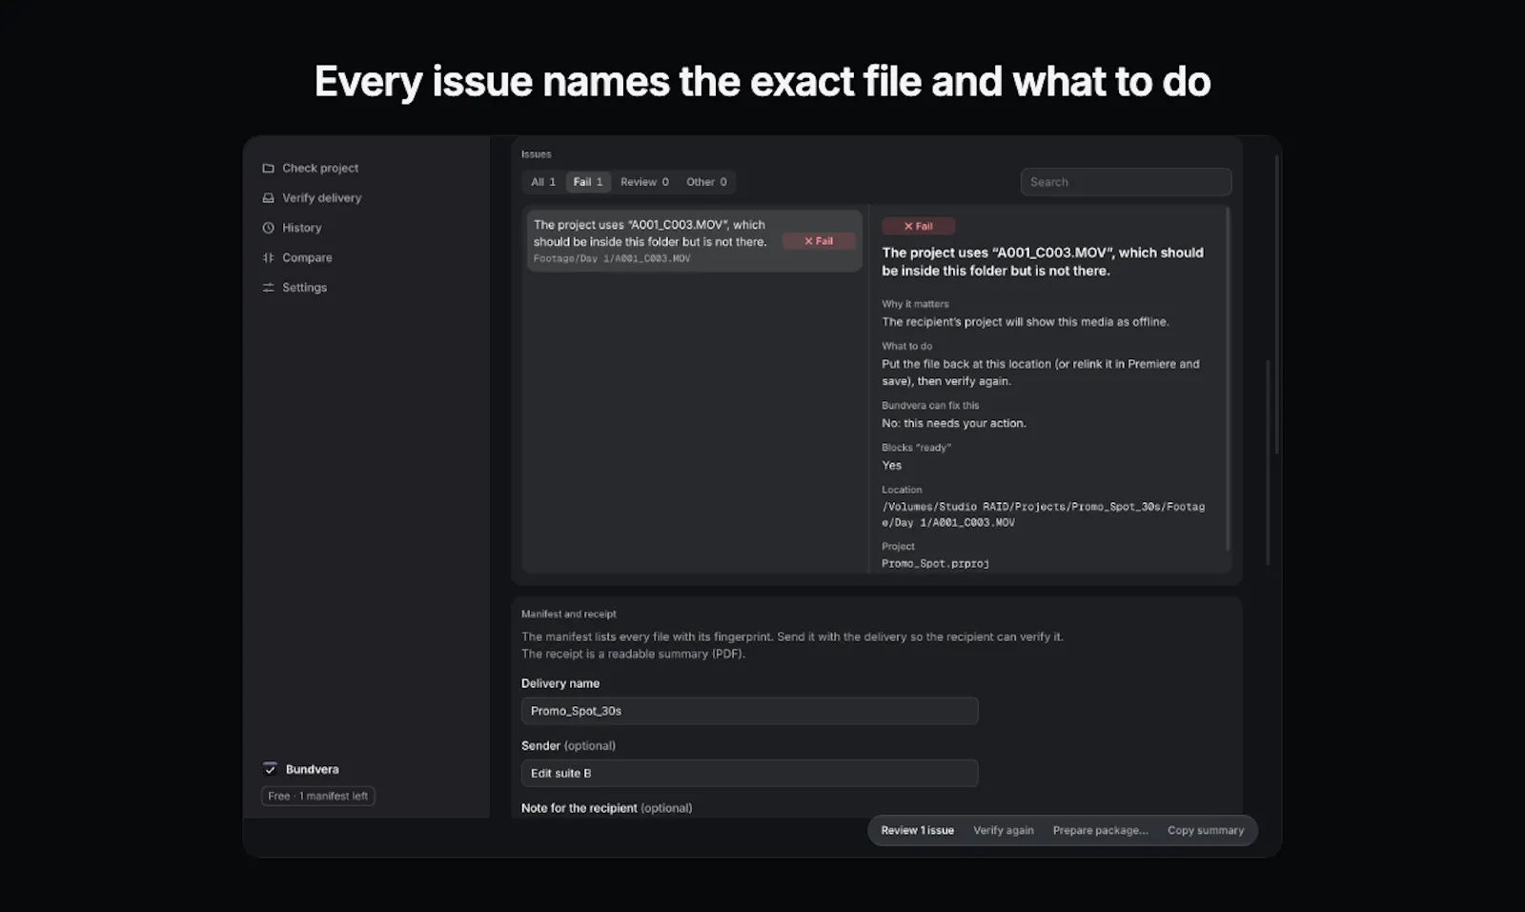Click the Verify again button

1004,830
